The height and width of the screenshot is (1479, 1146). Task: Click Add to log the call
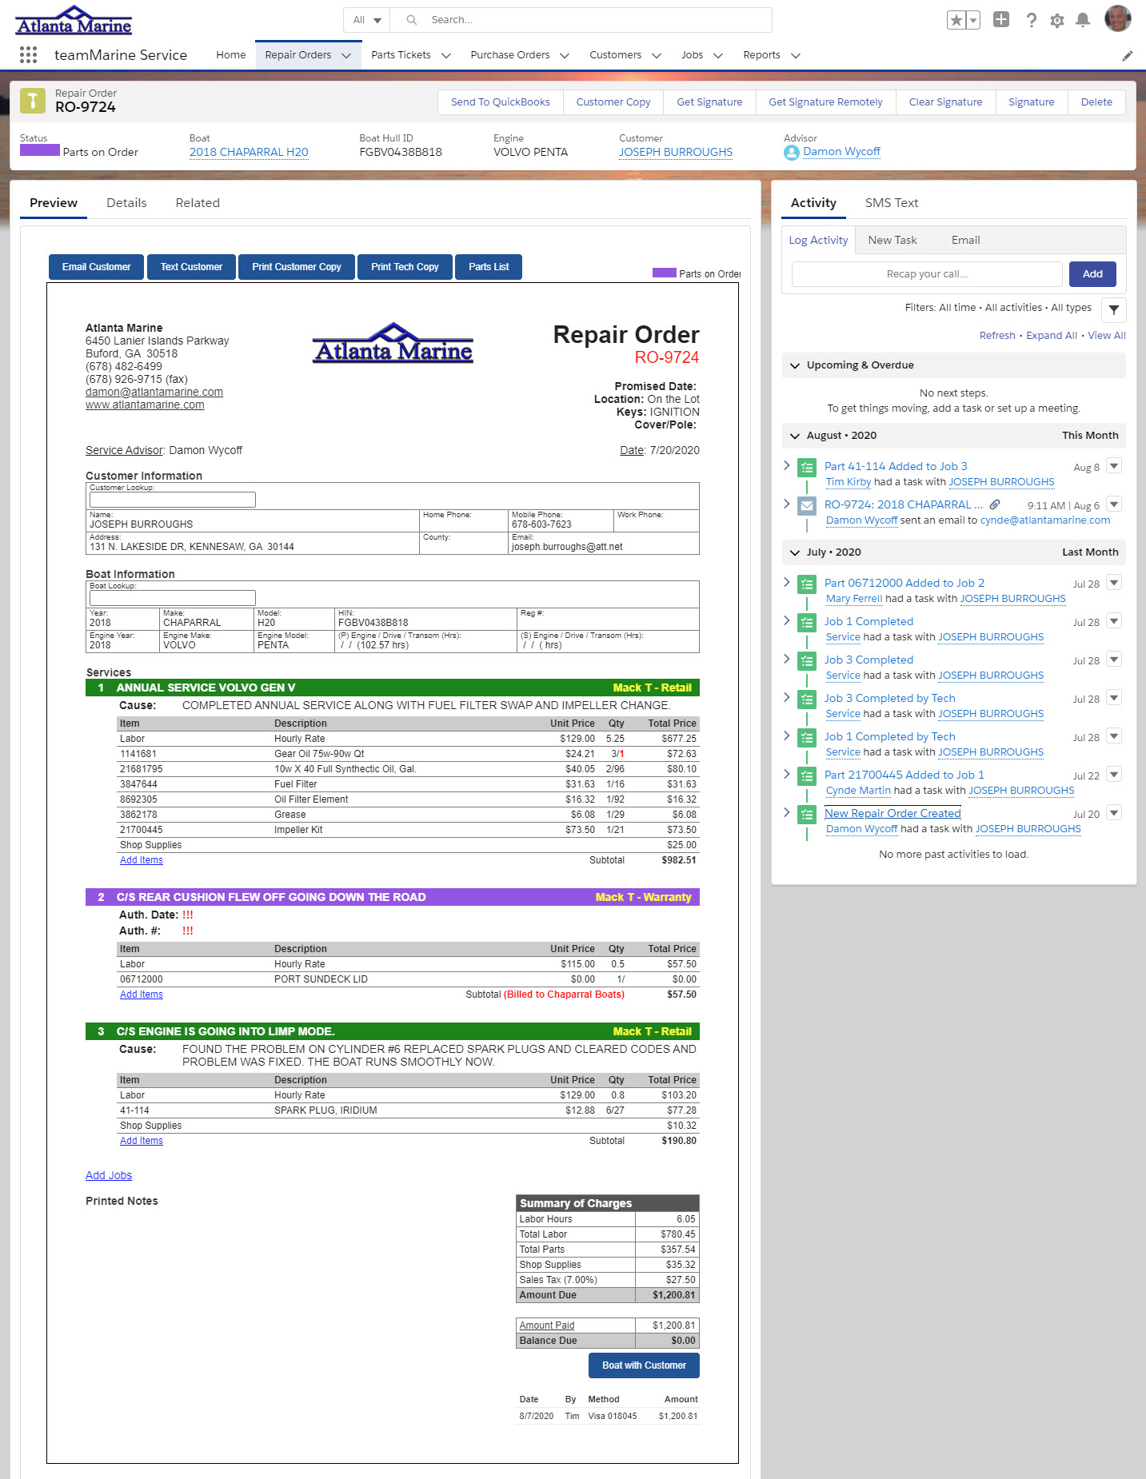tap(1092, 274)
